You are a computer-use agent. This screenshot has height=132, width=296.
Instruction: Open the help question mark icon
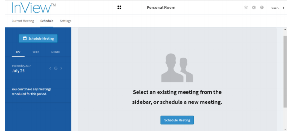pos(261,8)
